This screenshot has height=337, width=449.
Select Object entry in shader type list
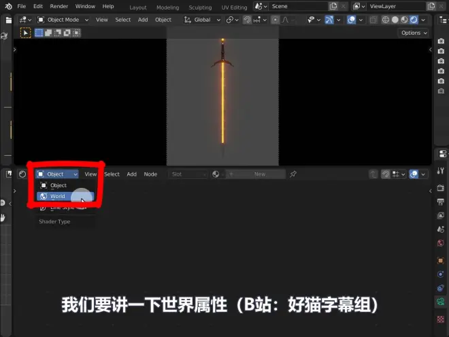tap(65, 185)
